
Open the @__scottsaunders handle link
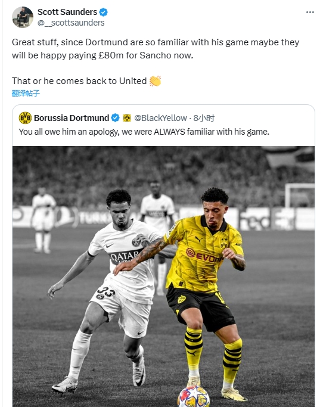pyautogui.click(x=71, y=23)
